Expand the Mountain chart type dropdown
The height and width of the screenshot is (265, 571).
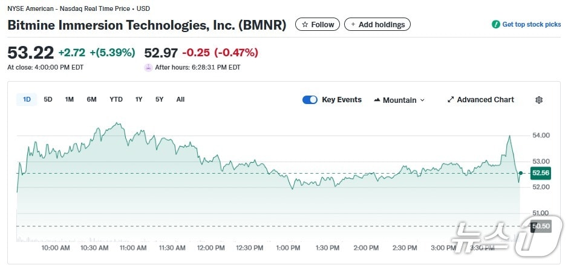[422, 100]
